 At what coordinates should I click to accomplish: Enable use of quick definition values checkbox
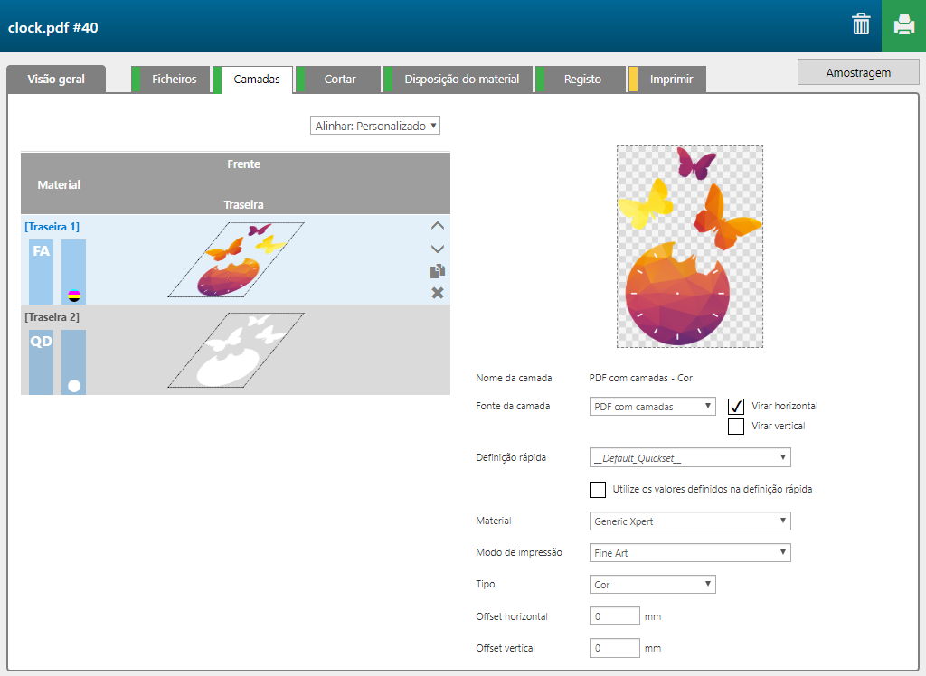coord(598,490)
